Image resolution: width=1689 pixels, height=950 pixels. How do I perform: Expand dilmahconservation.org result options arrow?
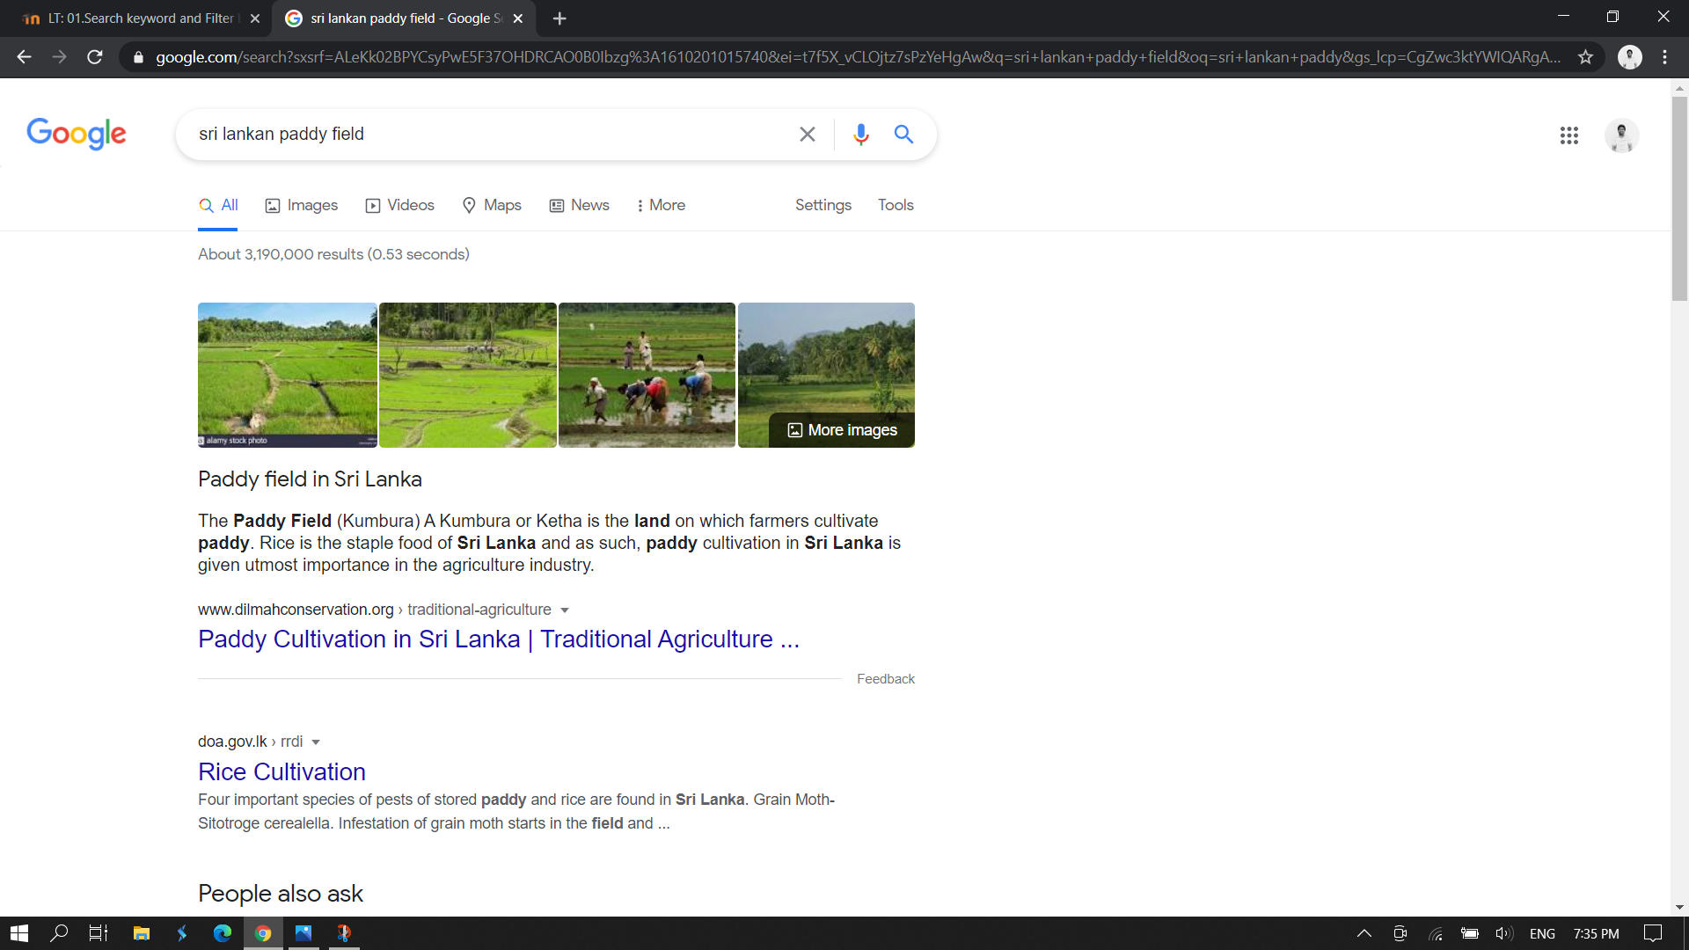[x=565, y=610]
